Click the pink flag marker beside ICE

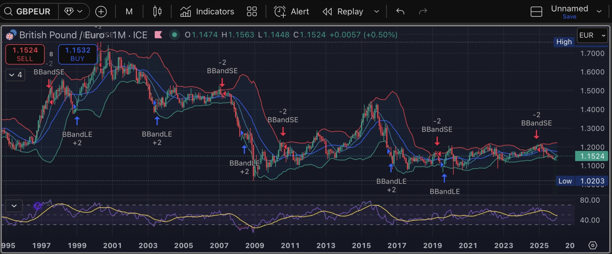click(x=158, y=35)
